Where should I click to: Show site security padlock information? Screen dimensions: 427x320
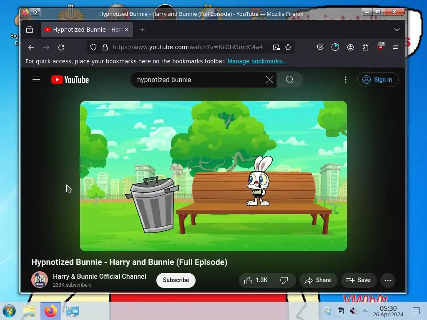coord(105,47)
